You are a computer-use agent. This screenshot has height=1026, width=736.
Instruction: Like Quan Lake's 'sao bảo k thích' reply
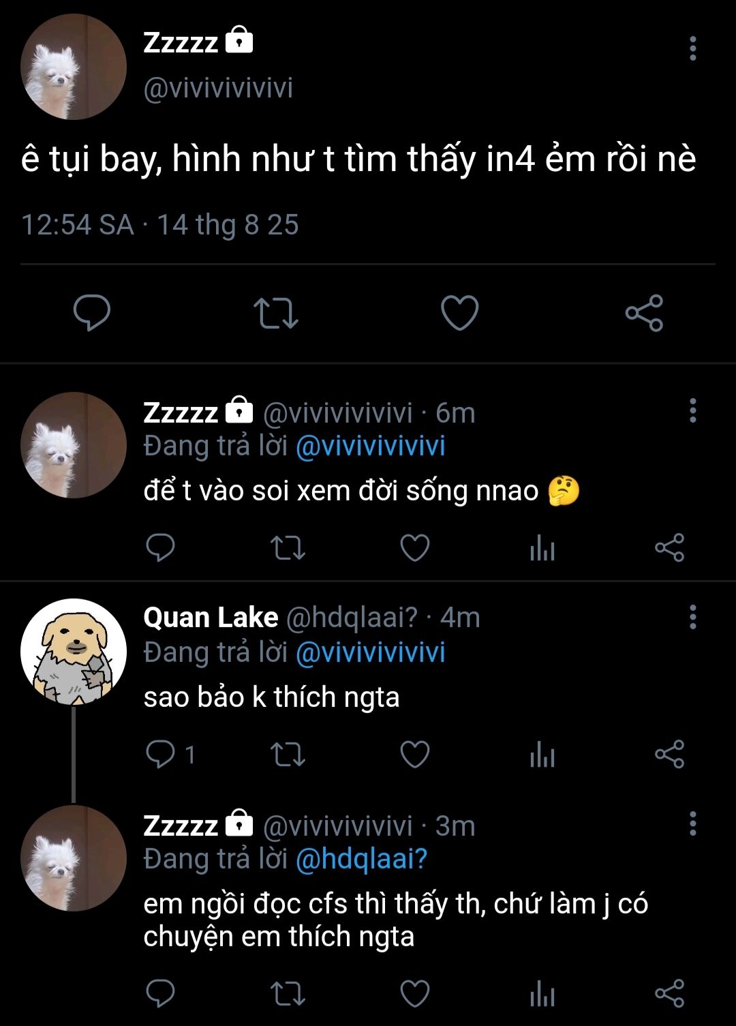pyautogui.click(x=414, y=755)
